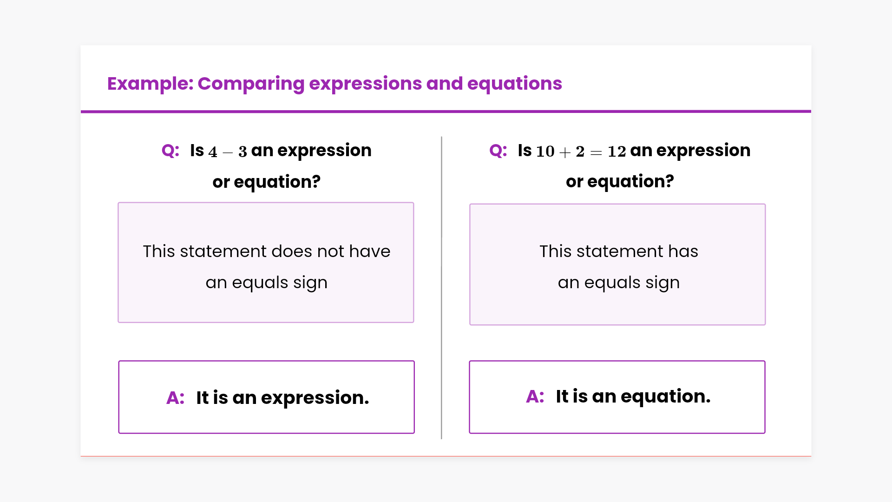Select the "4 − 3" math expression
Image resolution: width=892 pixels, height=502 pixels.
[228, 152]
